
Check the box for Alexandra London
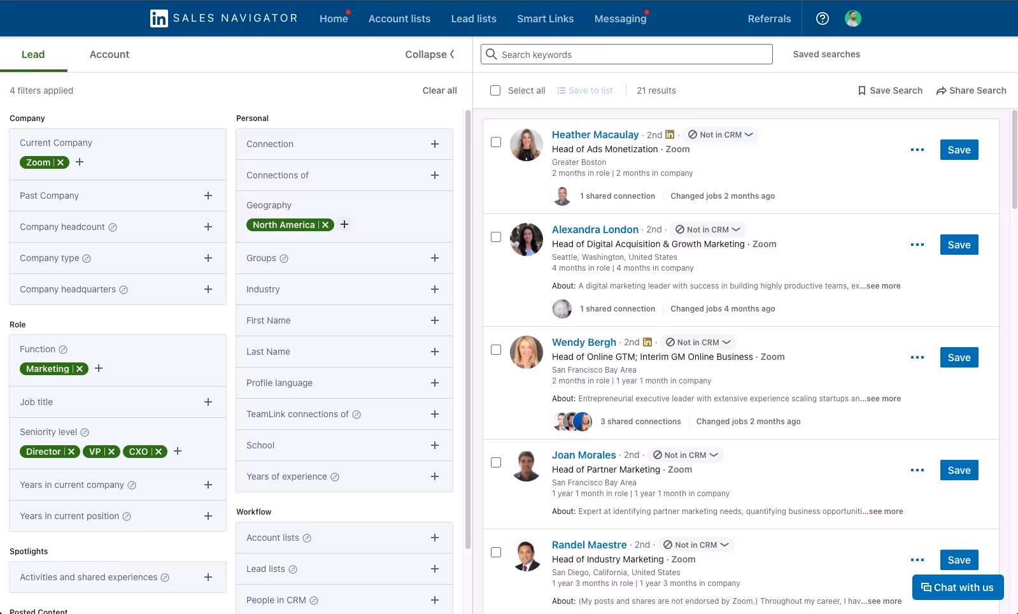click(496, 237)
